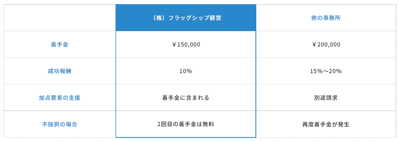
Task: Click the 着手金に含まれる cell
Action: coord(186,98)
